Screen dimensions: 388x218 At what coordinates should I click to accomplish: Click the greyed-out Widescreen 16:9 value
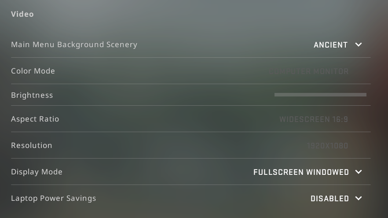[314, 119]
